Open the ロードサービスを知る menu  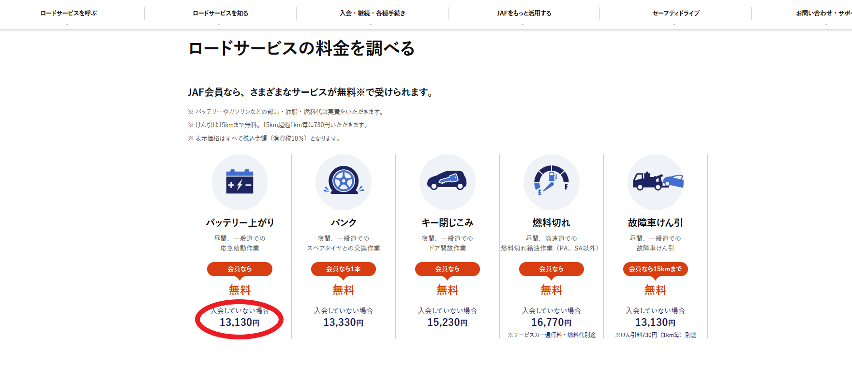(x=221, y=14)
